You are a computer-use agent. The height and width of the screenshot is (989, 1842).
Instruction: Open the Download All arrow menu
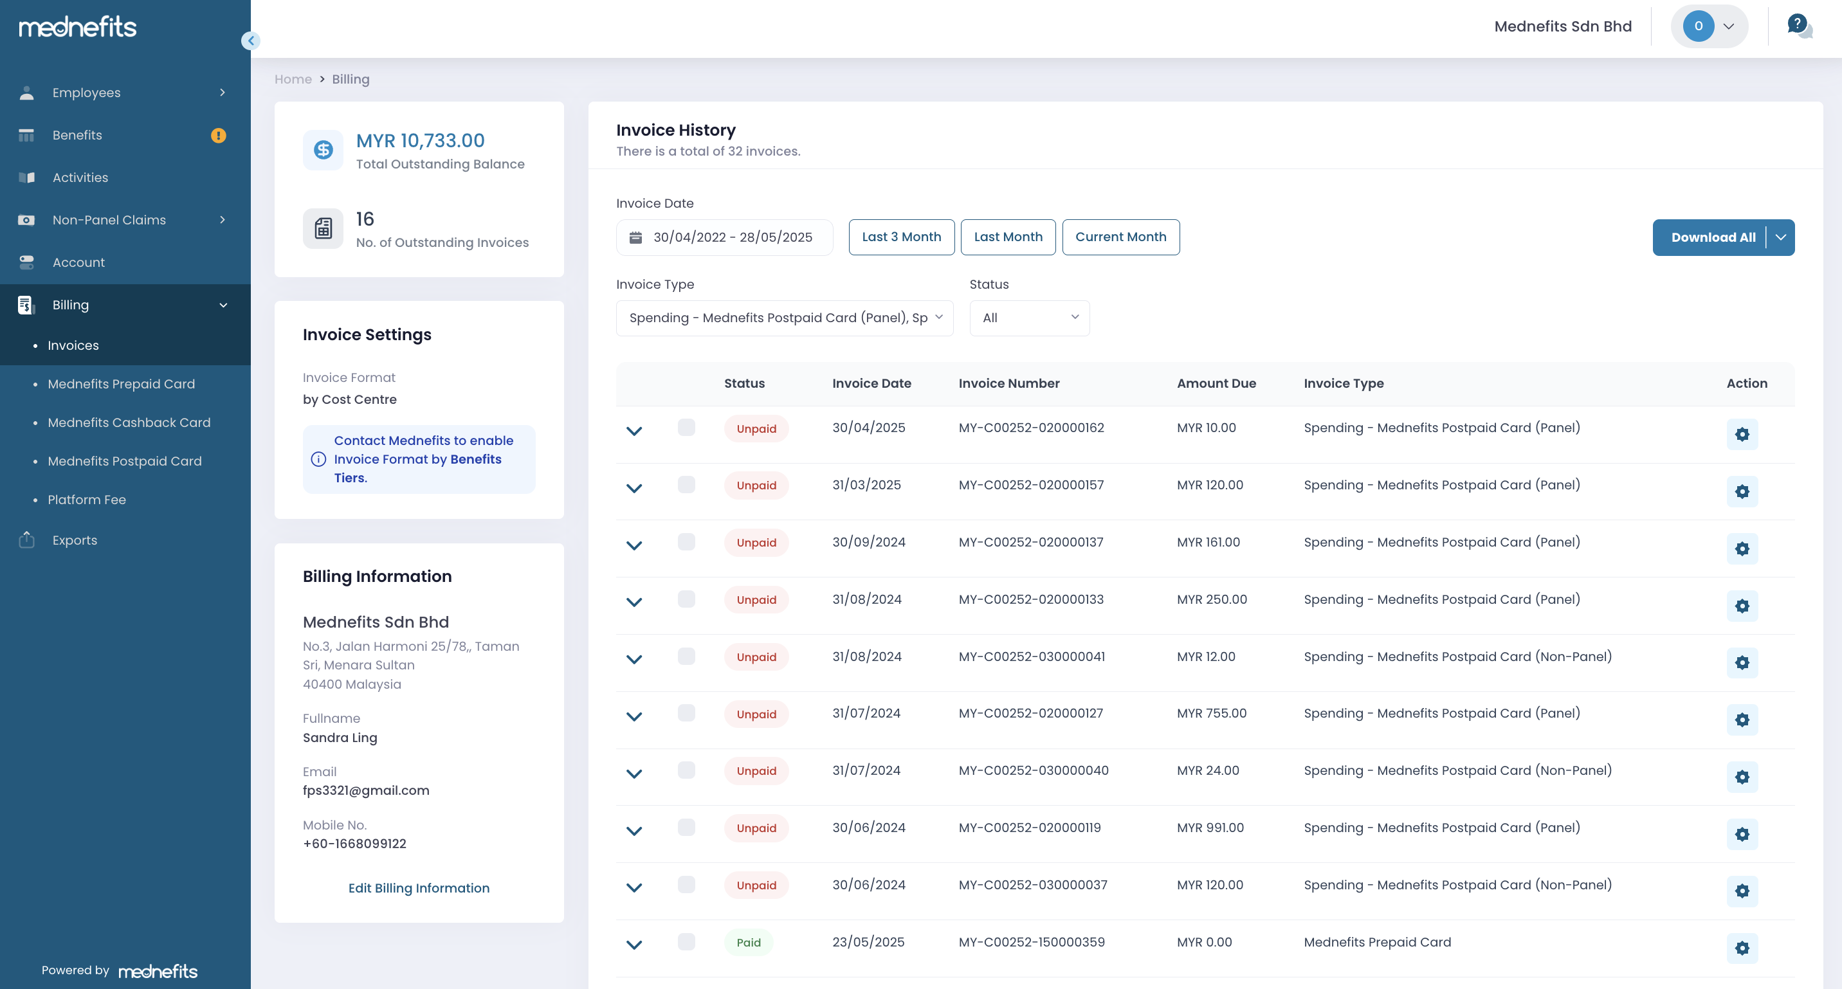[1780, 237]
